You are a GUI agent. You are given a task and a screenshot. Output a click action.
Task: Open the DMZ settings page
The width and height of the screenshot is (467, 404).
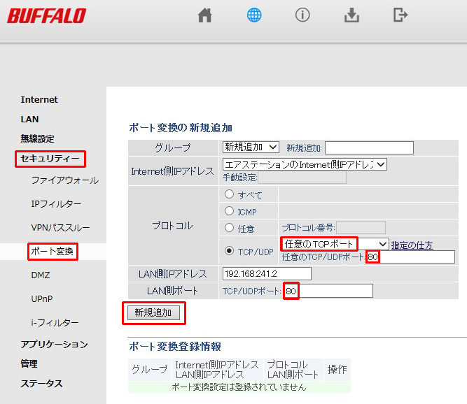click(41, 275)
